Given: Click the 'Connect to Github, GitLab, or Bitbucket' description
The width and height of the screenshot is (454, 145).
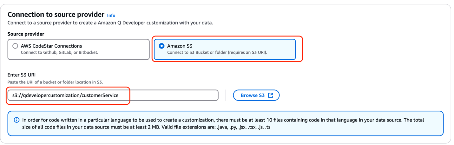Looking at the screenshot, I should 59,52.
